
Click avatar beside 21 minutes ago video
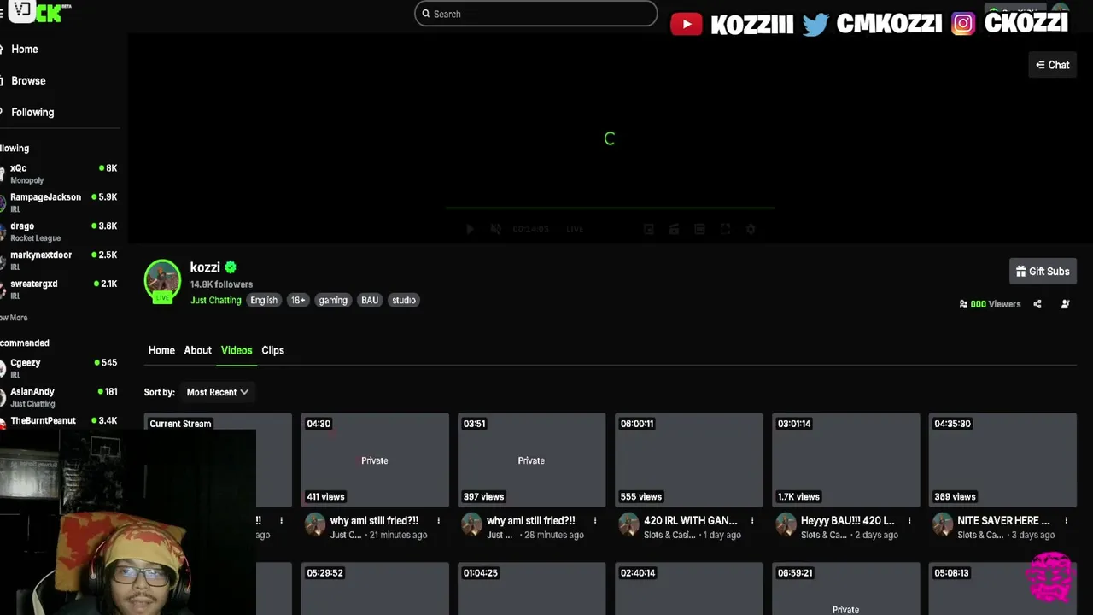[315, 526]
